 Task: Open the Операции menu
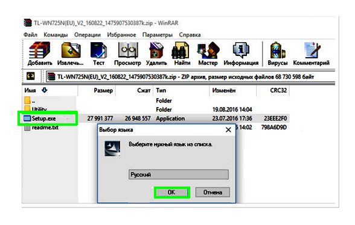88,35
